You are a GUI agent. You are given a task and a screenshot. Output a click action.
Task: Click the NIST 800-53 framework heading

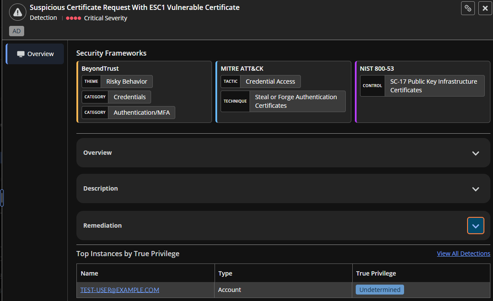coord(377,69)
